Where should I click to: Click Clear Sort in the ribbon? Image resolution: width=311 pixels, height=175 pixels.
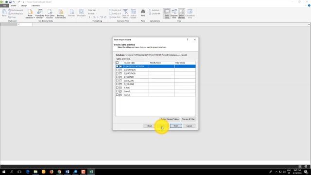[115, 17]
